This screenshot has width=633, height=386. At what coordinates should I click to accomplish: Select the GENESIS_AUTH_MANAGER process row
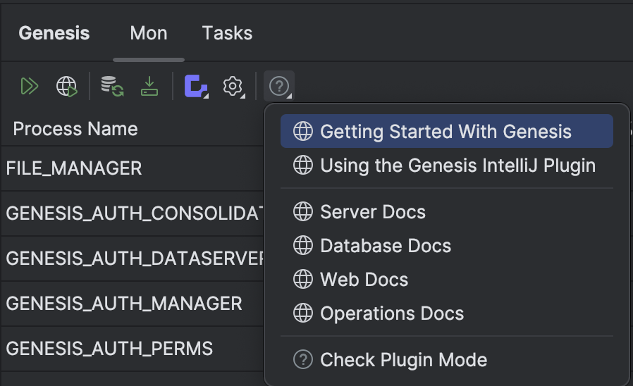click(133, 304)
